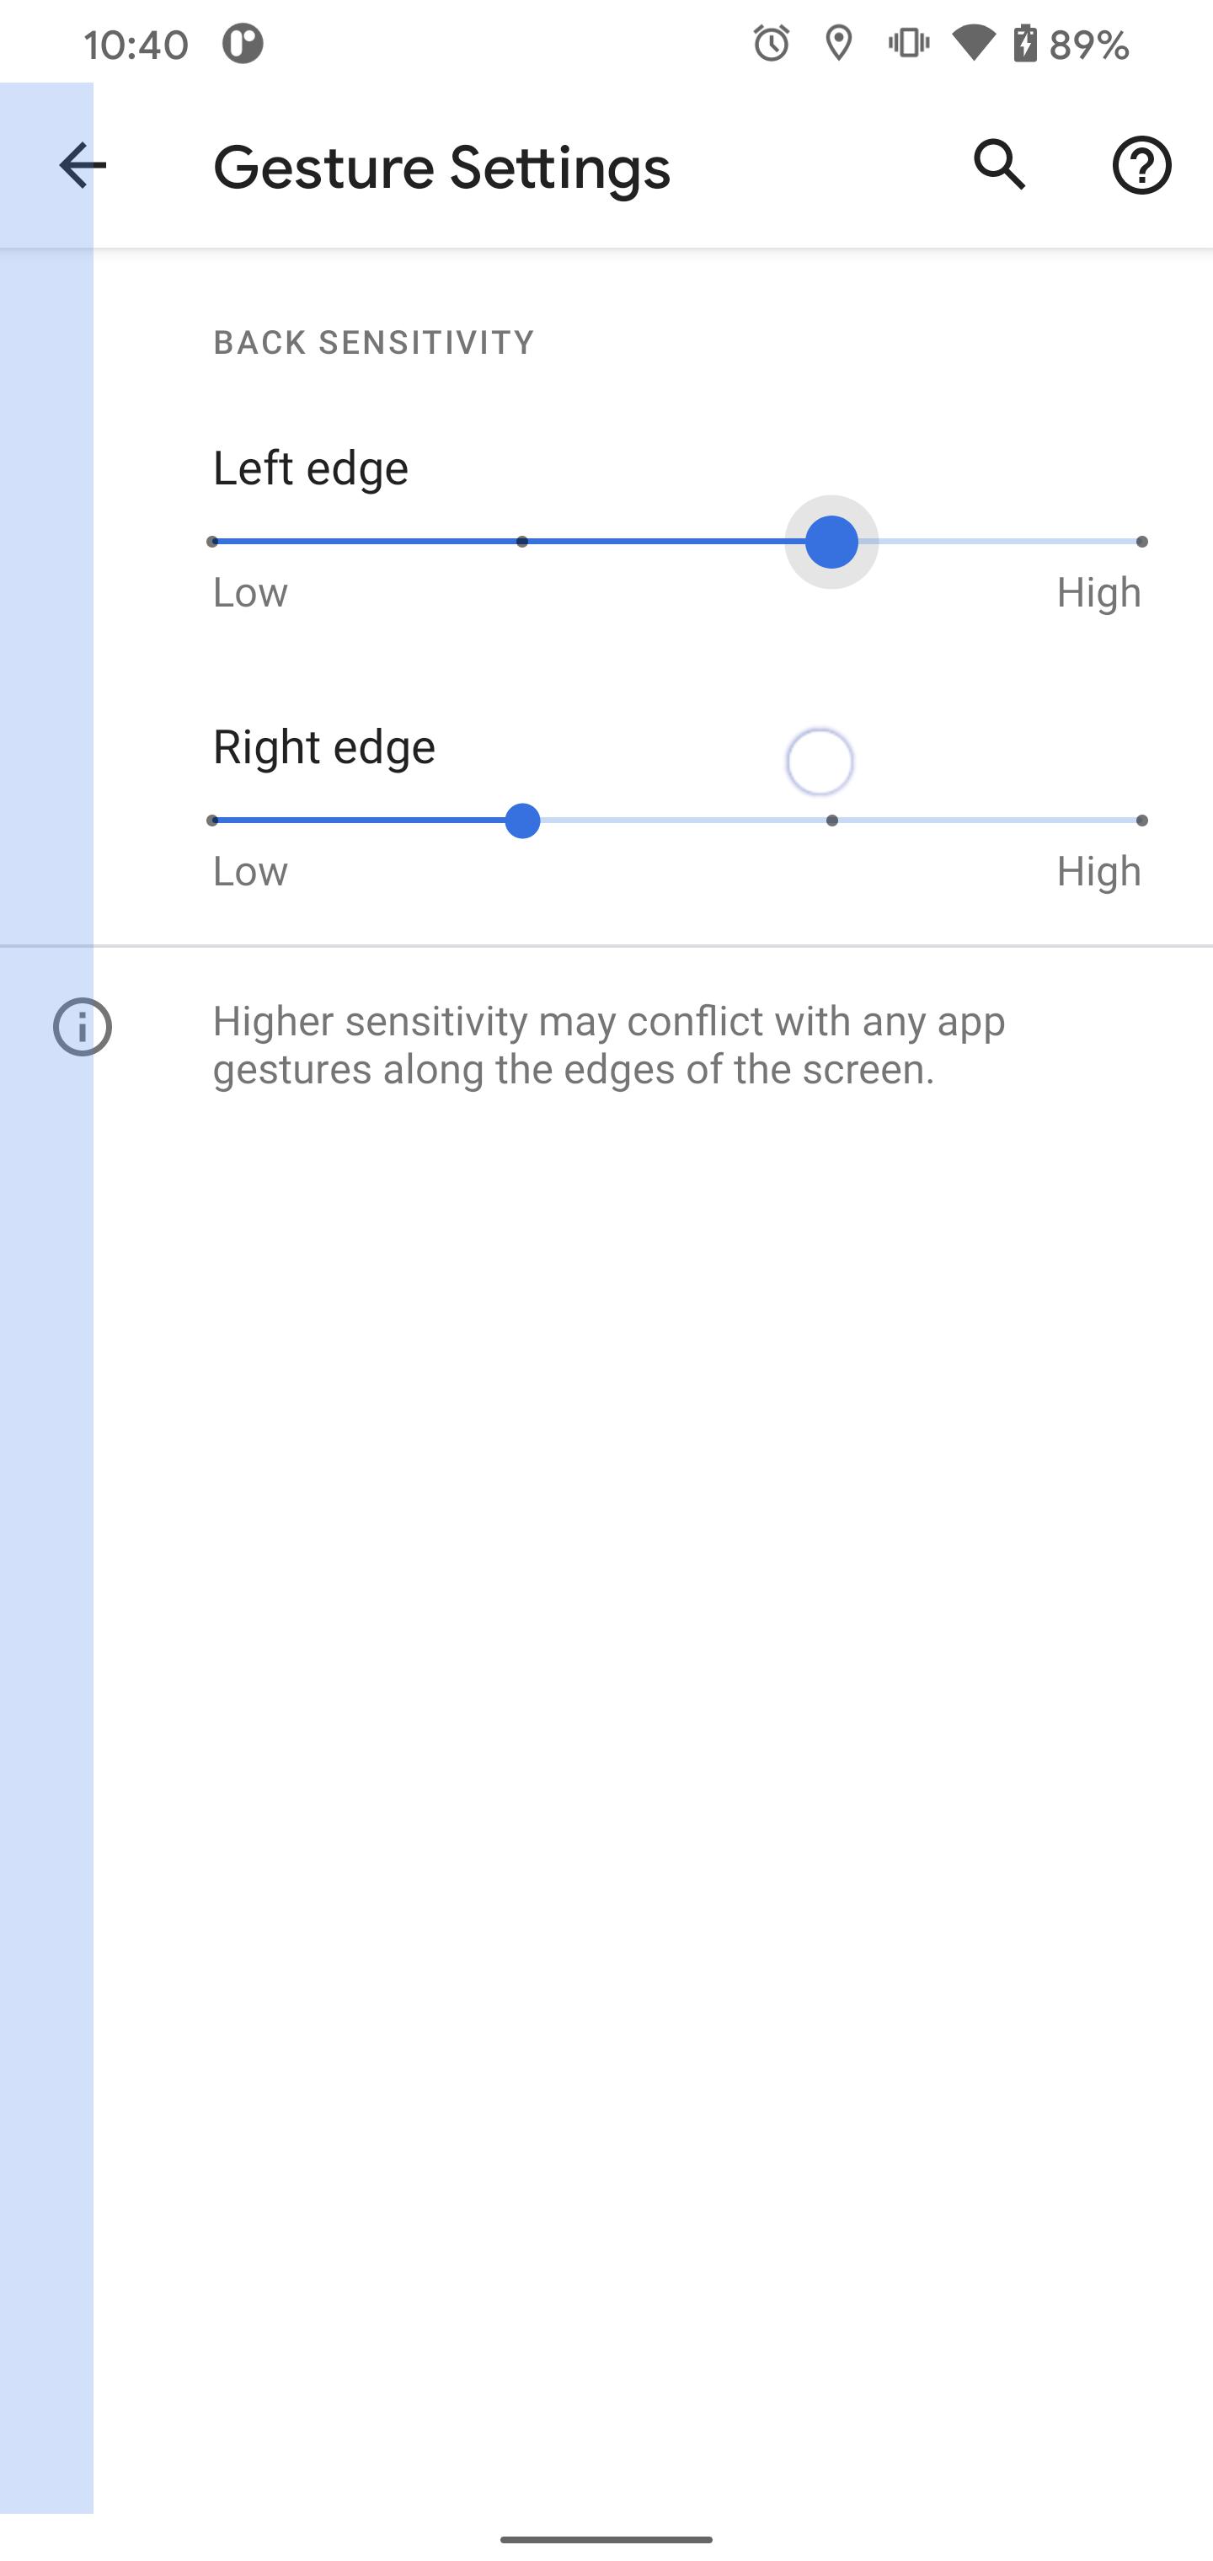Viewport: 1213px width, 2561px height.
Task: Tap the circular notification icon beside clock
Action: (243, 44)
